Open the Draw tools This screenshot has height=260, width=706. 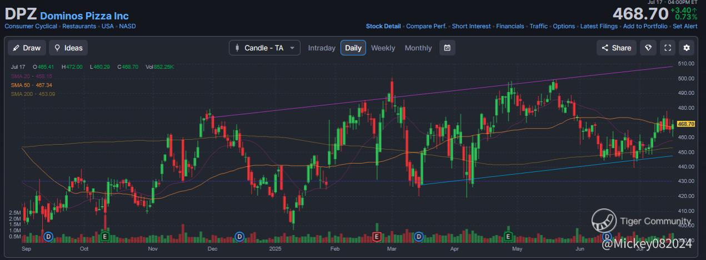coord(27,48)
